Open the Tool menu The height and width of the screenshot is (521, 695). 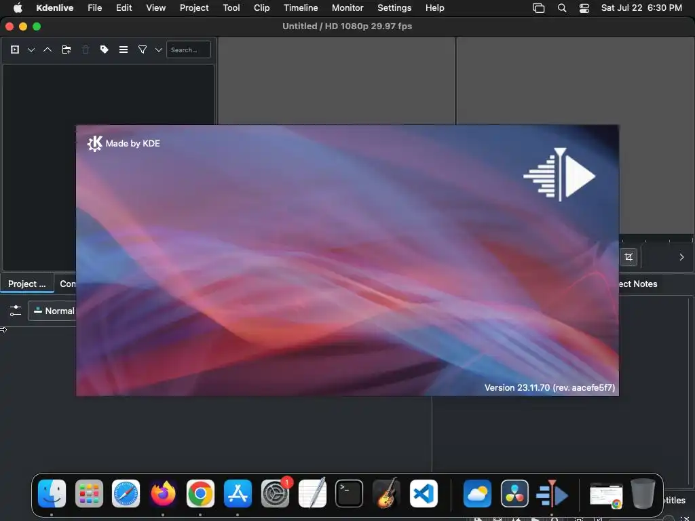pos(231,8)
